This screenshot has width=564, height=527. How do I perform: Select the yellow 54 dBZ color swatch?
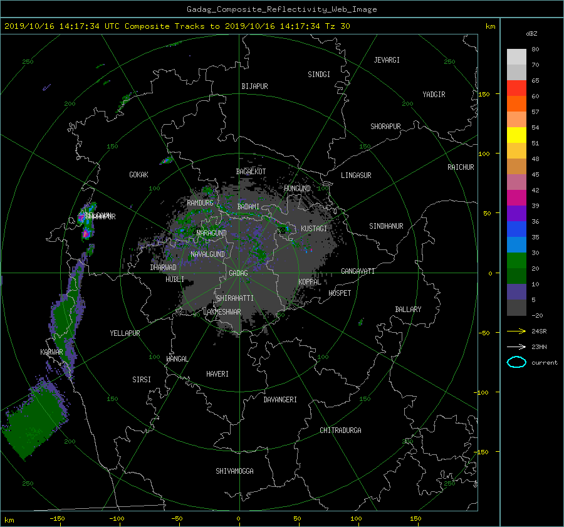tap(516, 135)
